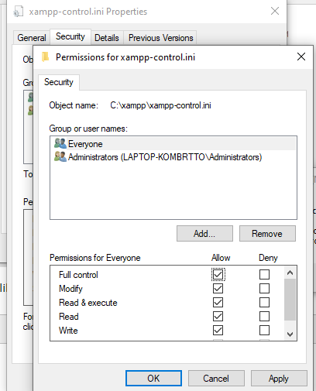The width and height of the screenshot is (316, 391).
Task: Check Deny for Write permission
Action: point(264,330)
